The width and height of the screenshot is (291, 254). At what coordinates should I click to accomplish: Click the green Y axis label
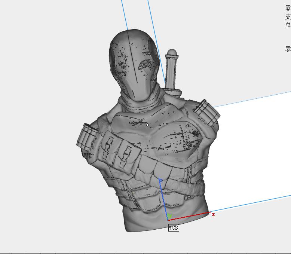(x=170, y=216)
